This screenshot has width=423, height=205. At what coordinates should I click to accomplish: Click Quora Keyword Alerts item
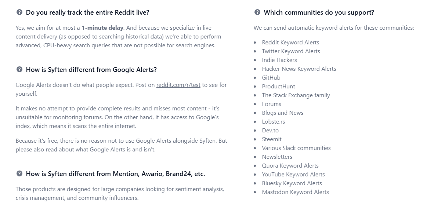(290, 166)
